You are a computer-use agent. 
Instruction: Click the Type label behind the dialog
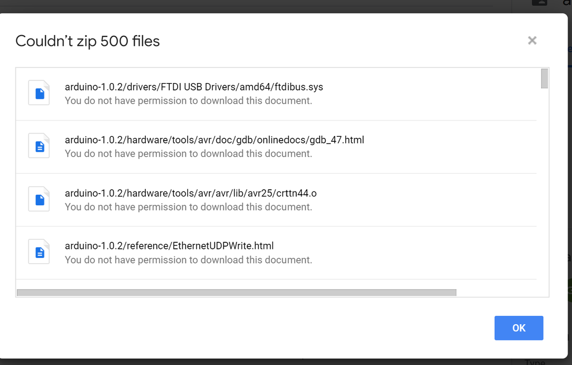click(535, 362)
